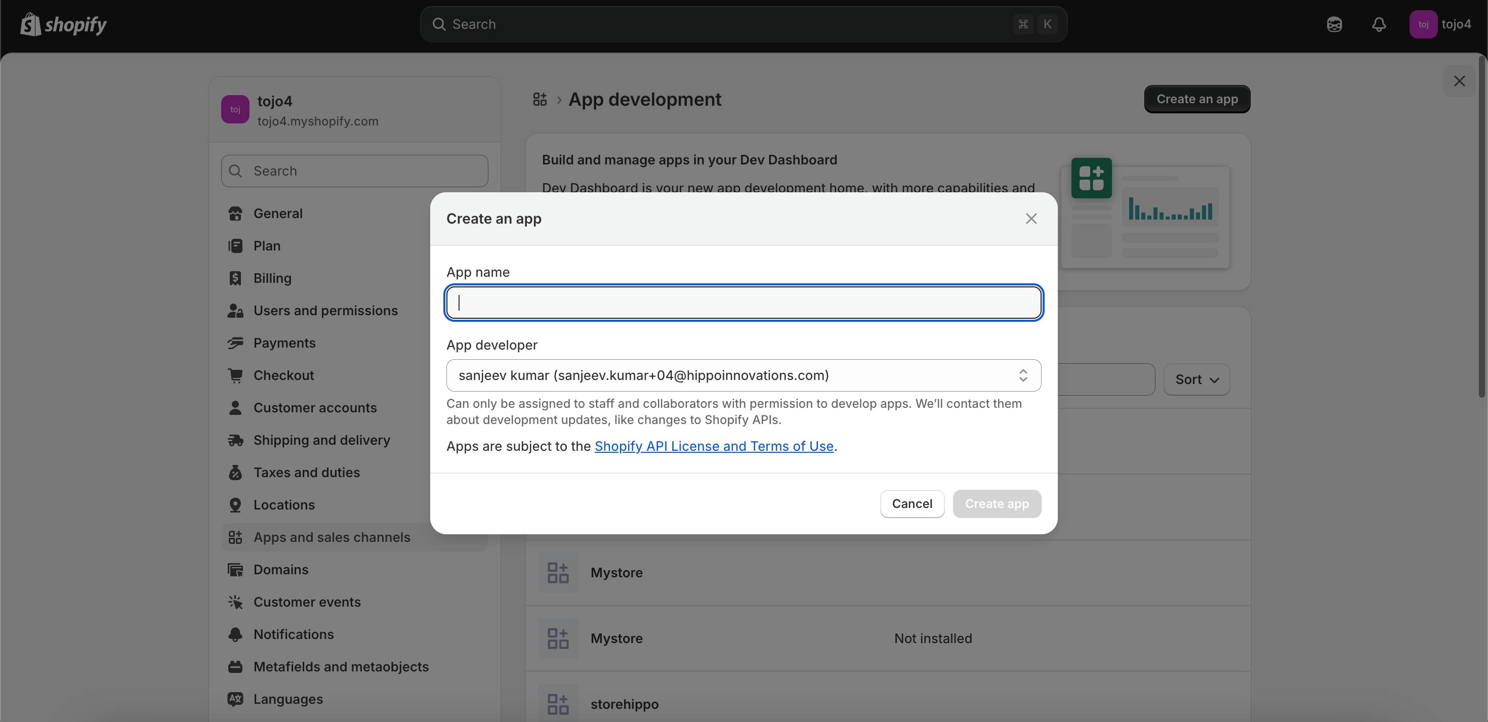Close the Create an app dialog
1488x722 pixels.
[1031, 219]
